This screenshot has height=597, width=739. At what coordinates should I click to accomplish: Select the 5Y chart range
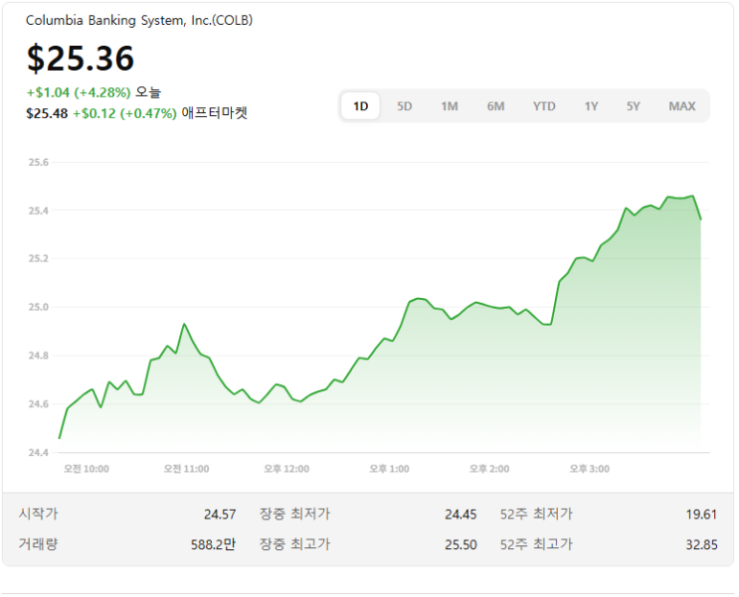click(x=634, y=106)
